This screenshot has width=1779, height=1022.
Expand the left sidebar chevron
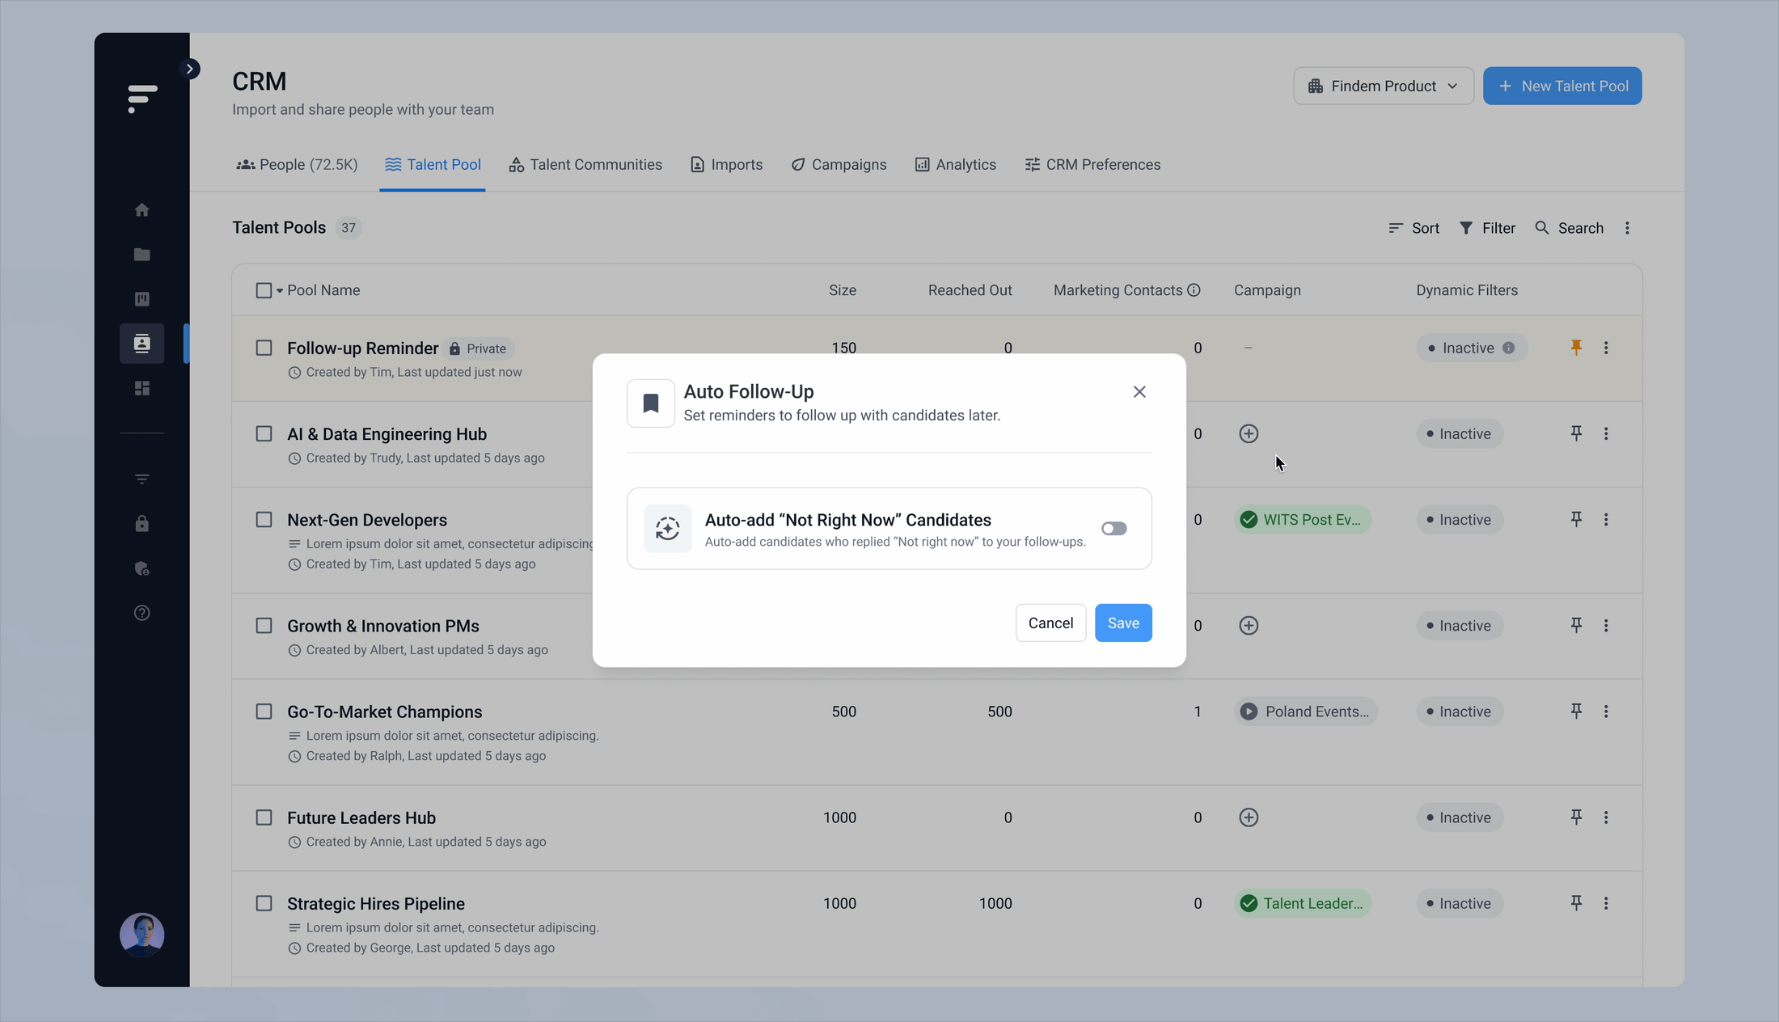coord(190,69)
